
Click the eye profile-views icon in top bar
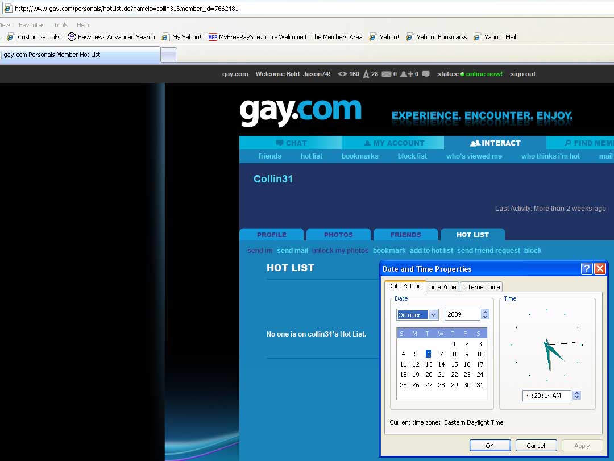[342, 74]
